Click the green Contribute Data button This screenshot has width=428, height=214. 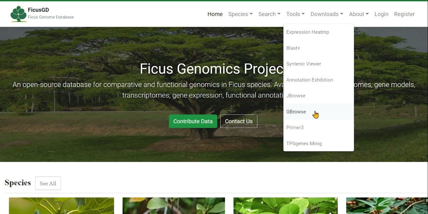coord(193,121)
